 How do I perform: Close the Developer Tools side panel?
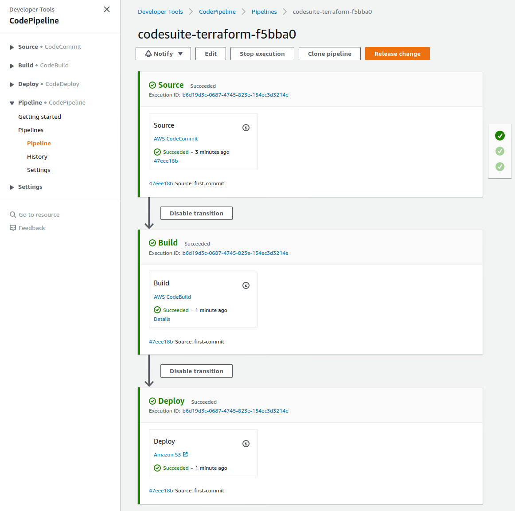click(x=107, y=9)
